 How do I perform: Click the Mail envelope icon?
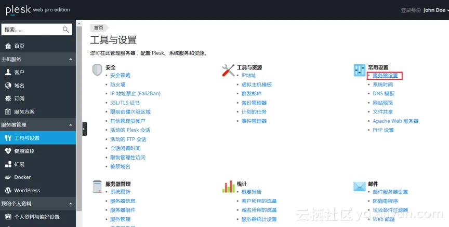360,187
